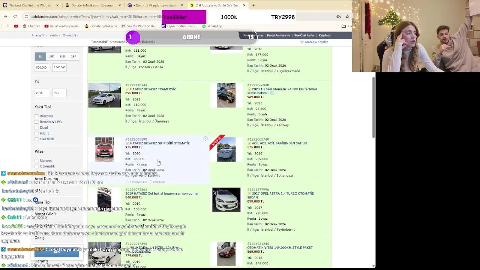
Task: Open the red Dacia thumbnail
Action: click(104, 150)
